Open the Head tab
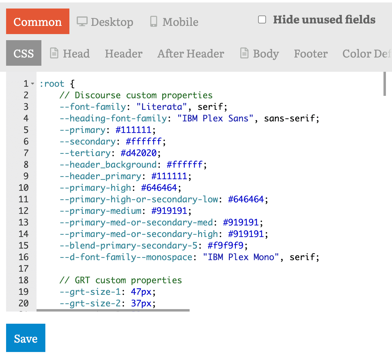 70,54
